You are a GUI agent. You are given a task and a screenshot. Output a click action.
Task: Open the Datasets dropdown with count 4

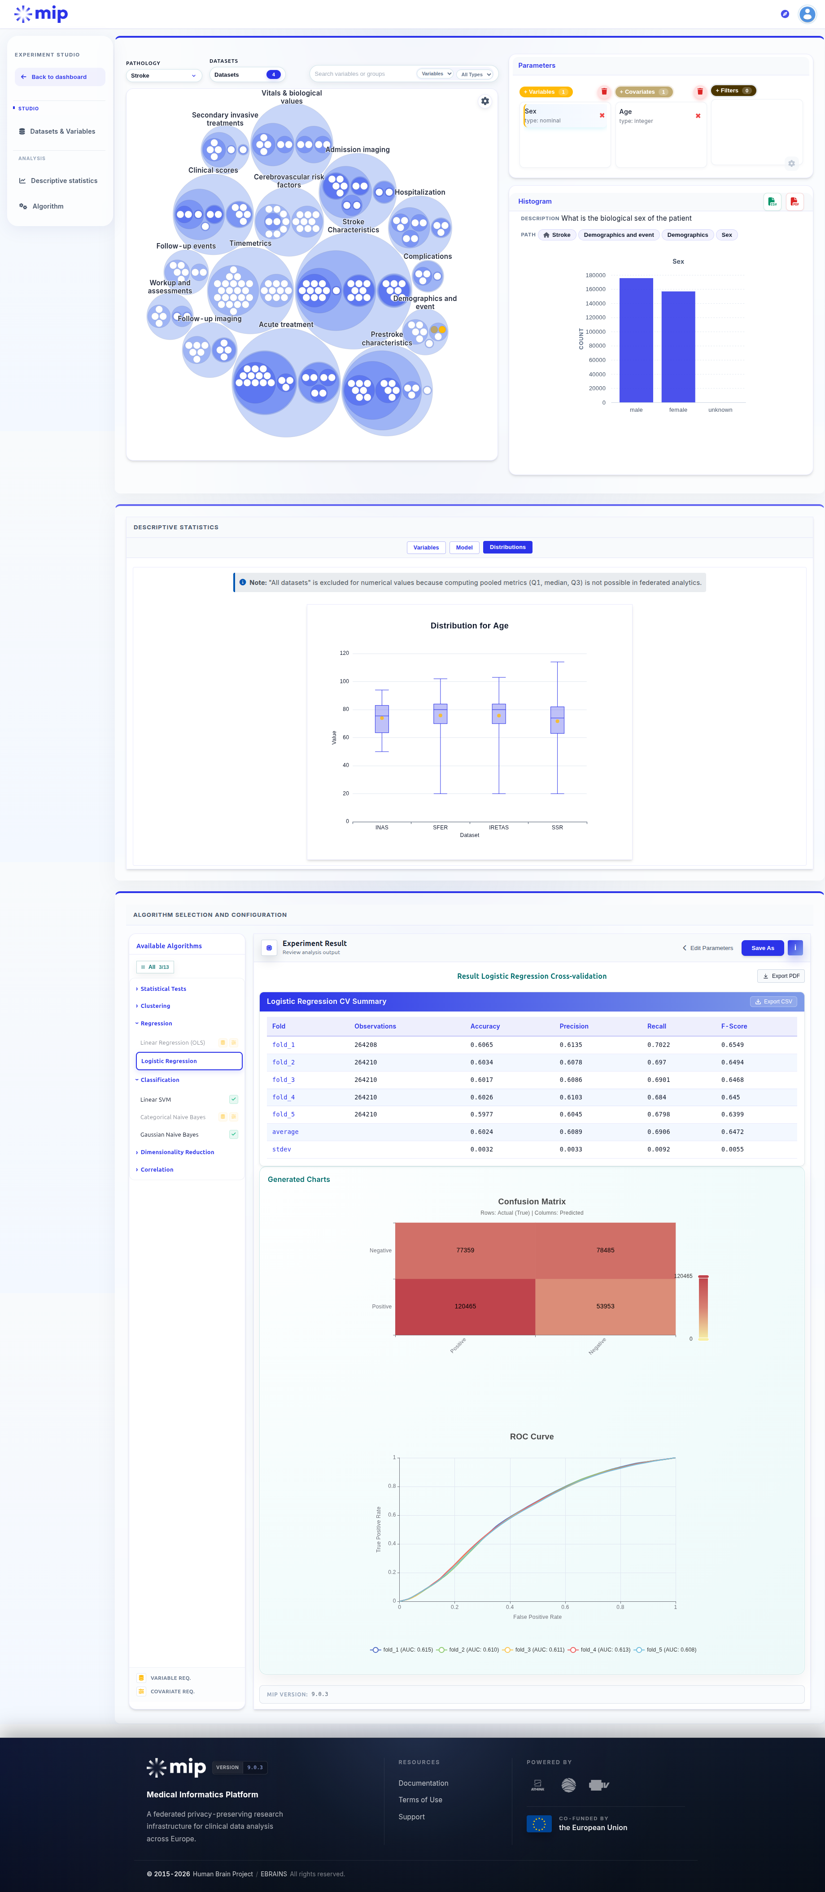click(247, 74)
